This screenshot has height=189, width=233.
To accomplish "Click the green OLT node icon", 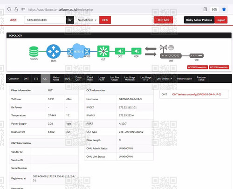I will 103,51.
